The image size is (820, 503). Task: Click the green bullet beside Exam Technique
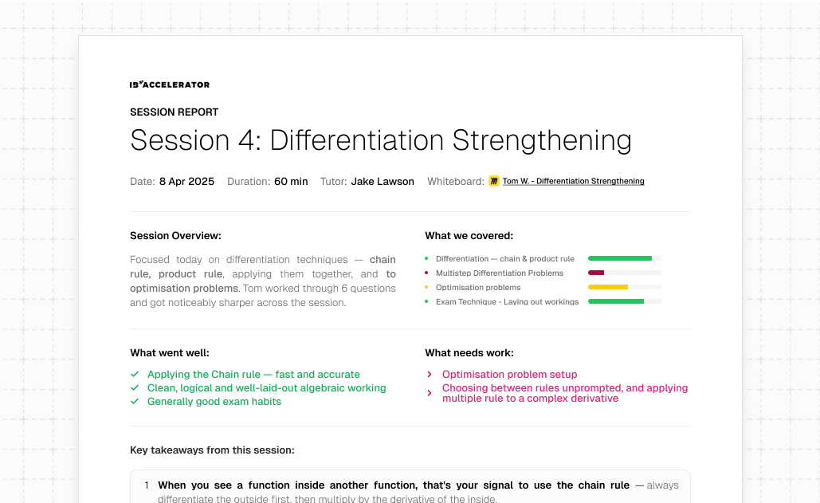coord(426,301)
